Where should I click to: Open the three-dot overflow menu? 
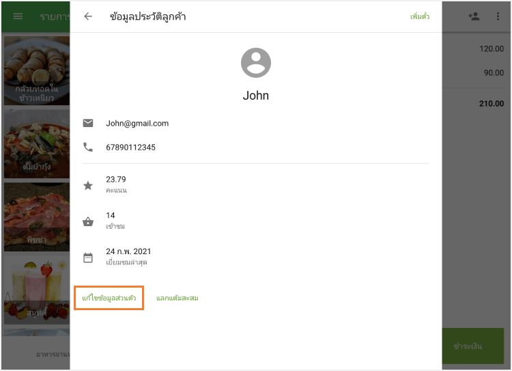tap(498, 16)
